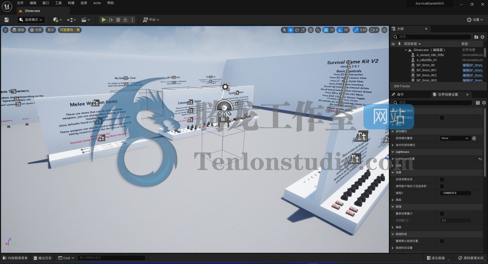Open the add content (plus cube) menu

coord(57,20)
